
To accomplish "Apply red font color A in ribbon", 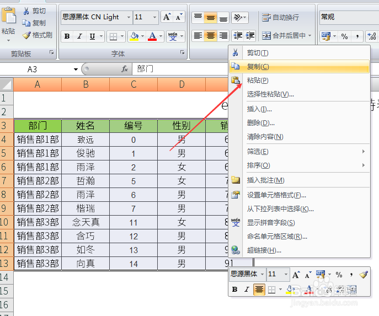I will 152,36.
